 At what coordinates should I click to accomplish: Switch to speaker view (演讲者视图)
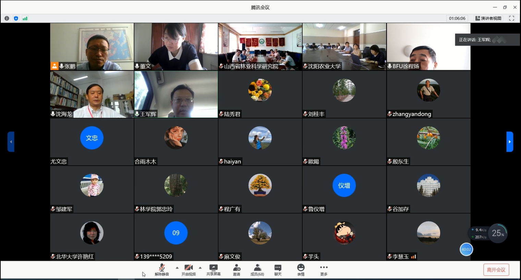click(x=488, y=18)
